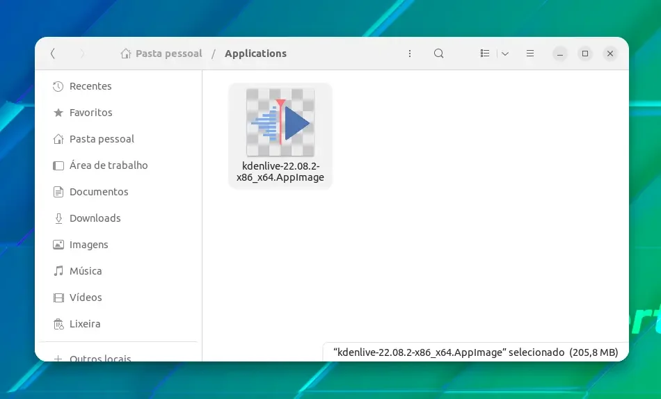This screenshot has width=661, height=399.
Task: Click the house icon in the sidebar
Action: click(58, 139)
